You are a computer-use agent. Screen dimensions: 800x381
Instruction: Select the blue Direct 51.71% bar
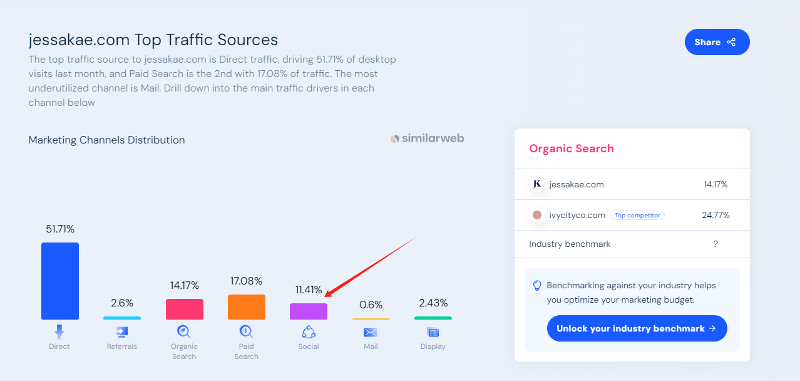pos(60,281)
